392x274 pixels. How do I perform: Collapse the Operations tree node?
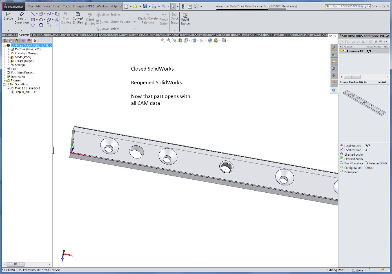click(x=4, y=84)
